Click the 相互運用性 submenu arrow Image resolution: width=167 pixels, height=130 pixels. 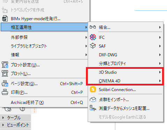86,27
